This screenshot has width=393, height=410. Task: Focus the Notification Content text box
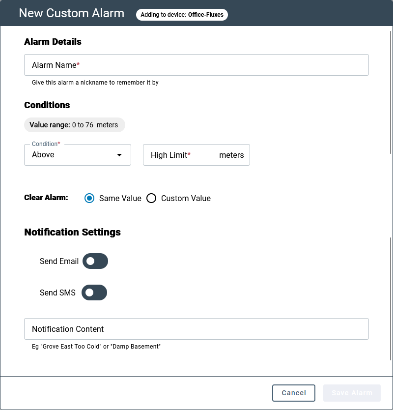click(196, 329)
